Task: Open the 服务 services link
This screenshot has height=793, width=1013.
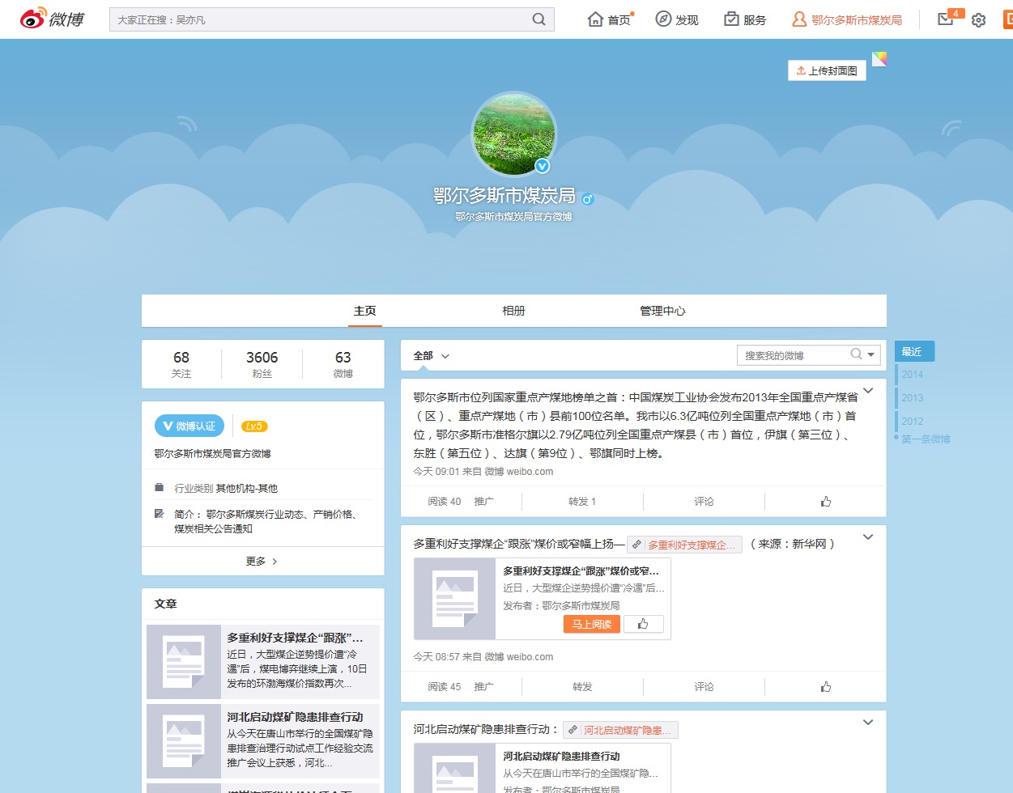Action: [745, 19]
